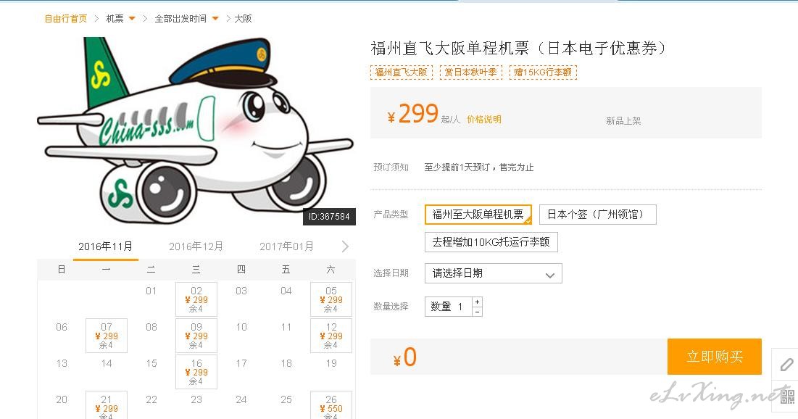Click the quantity input field showing 1
Viewport: 798px width, 419px height.
coord(449,307)
